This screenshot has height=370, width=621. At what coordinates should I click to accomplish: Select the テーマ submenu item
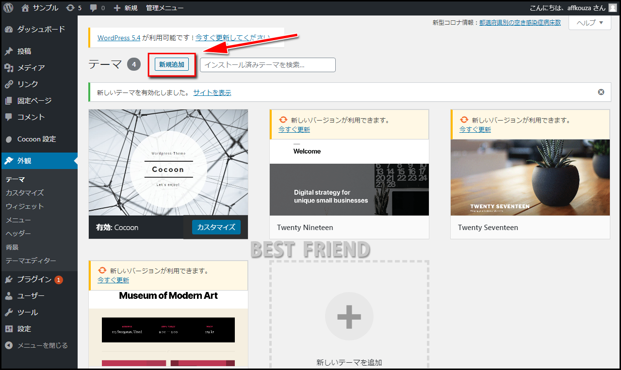point(15,179)
